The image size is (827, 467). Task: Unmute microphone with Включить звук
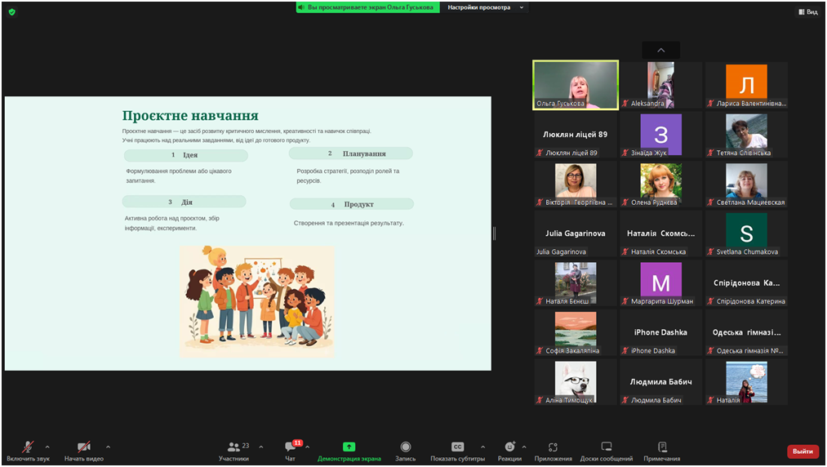pyautogui.click(x=28, y=448)
